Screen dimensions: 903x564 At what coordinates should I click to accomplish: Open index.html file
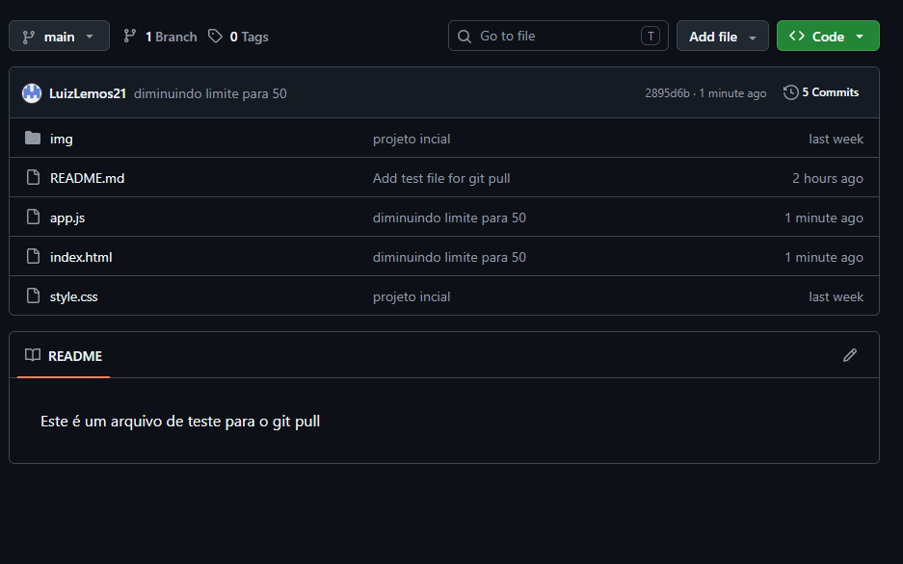click(x=81, y=257)
